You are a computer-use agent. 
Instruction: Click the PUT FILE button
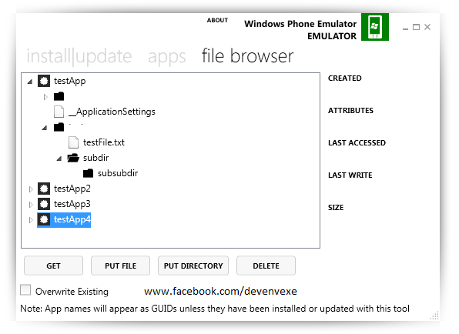[x=121, y=266]
